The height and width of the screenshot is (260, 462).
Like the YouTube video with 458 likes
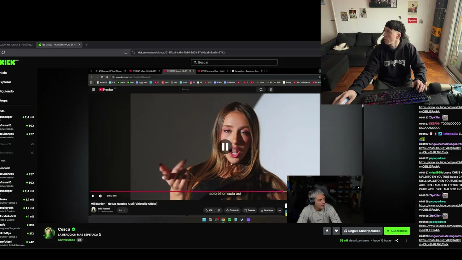tap(209, 210)
